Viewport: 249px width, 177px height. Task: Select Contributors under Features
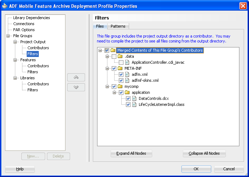38,66
